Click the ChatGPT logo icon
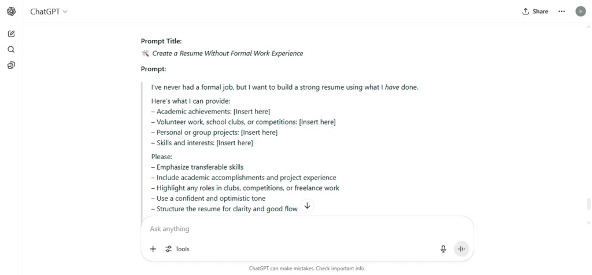 pos(12,12)
